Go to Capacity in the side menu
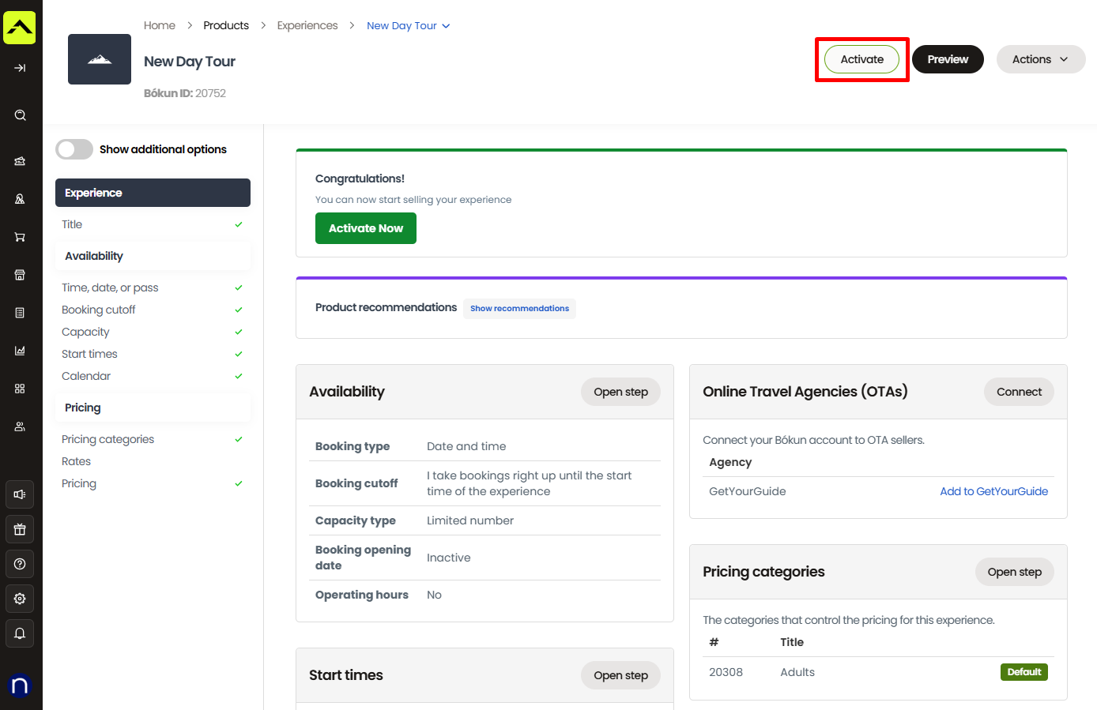Viewport: 1097px width, 710px height. click(85, 332)
